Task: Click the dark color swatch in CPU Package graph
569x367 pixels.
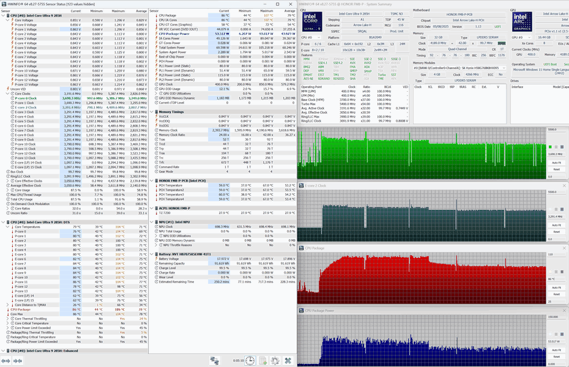Action: point(562,272)
